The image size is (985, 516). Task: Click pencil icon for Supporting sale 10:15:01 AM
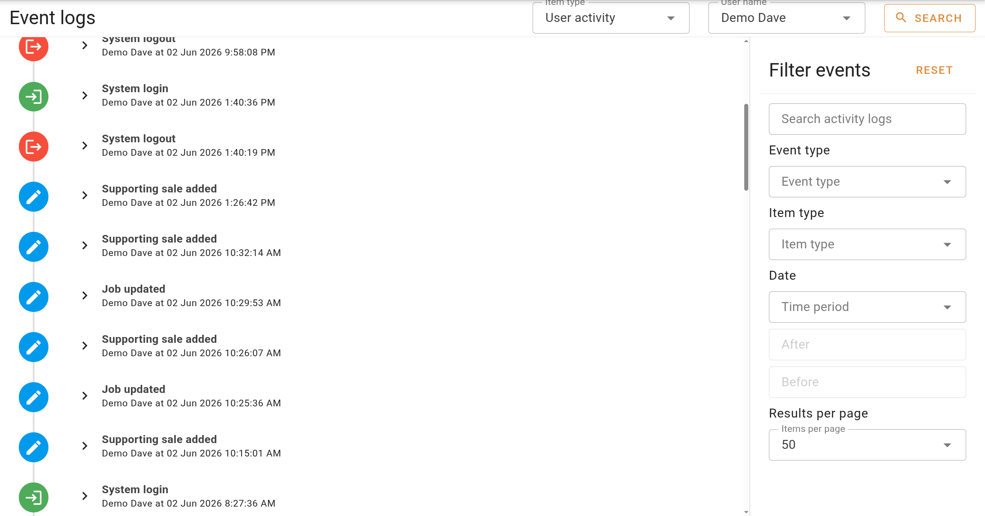click(34, 448)
